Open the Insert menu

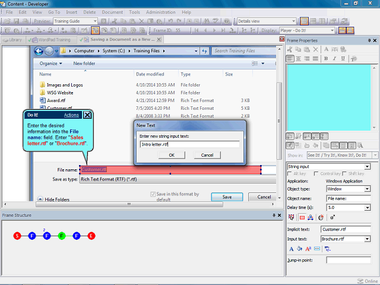click(x=71, y=12)
